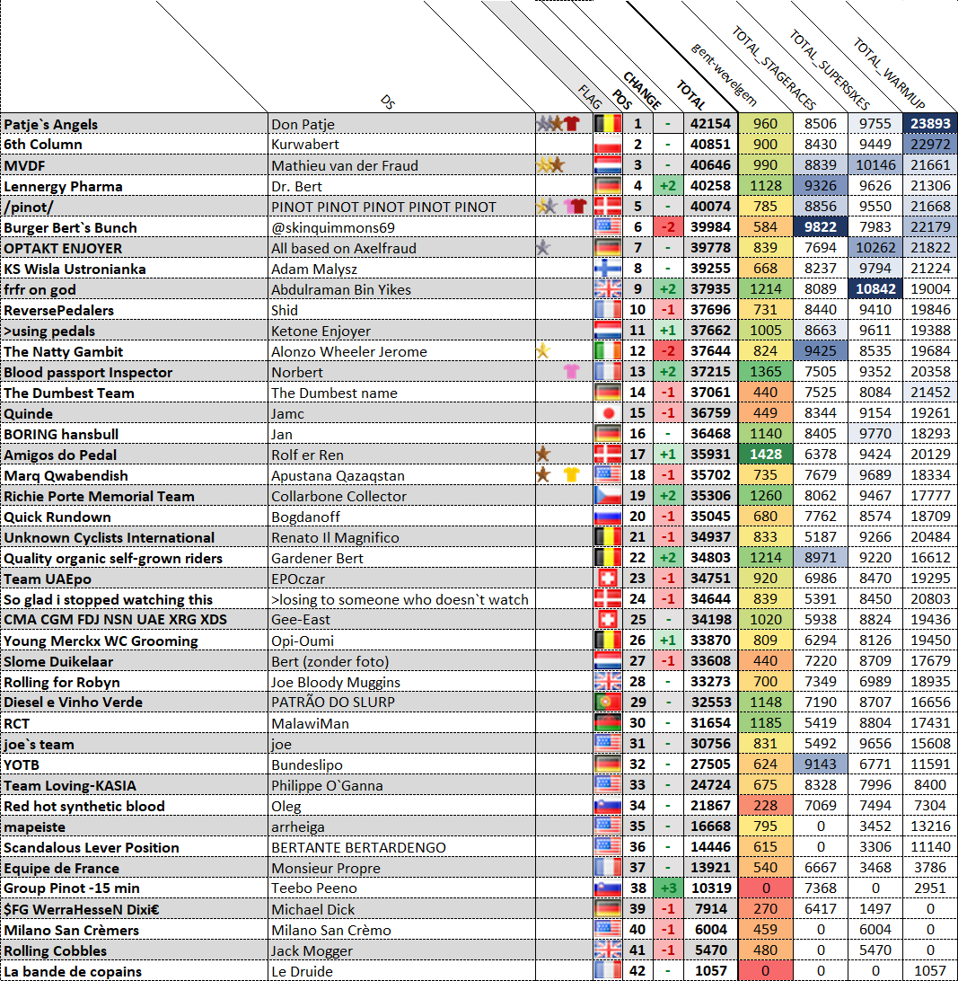
Task: Click the DS cell "Adam Malysz"
Action: [x=401, y=269]
